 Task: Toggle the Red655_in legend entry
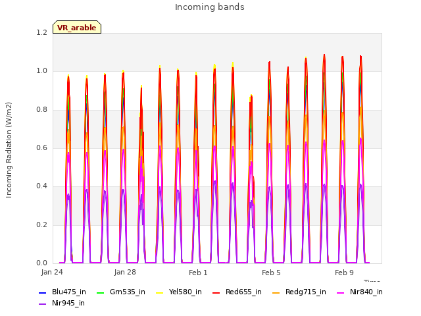pyautogui.click(x=237, y=292)
